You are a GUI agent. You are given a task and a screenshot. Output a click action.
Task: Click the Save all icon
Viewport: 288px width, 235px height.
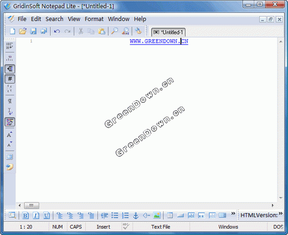click(x=44, y=31)
